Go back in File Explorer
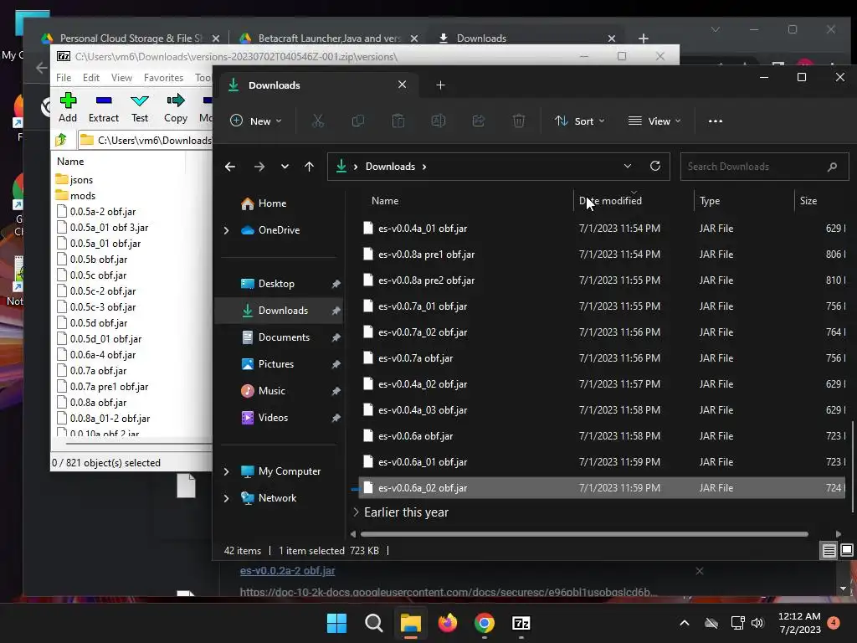The image size is (857, 643). (230, 167)
